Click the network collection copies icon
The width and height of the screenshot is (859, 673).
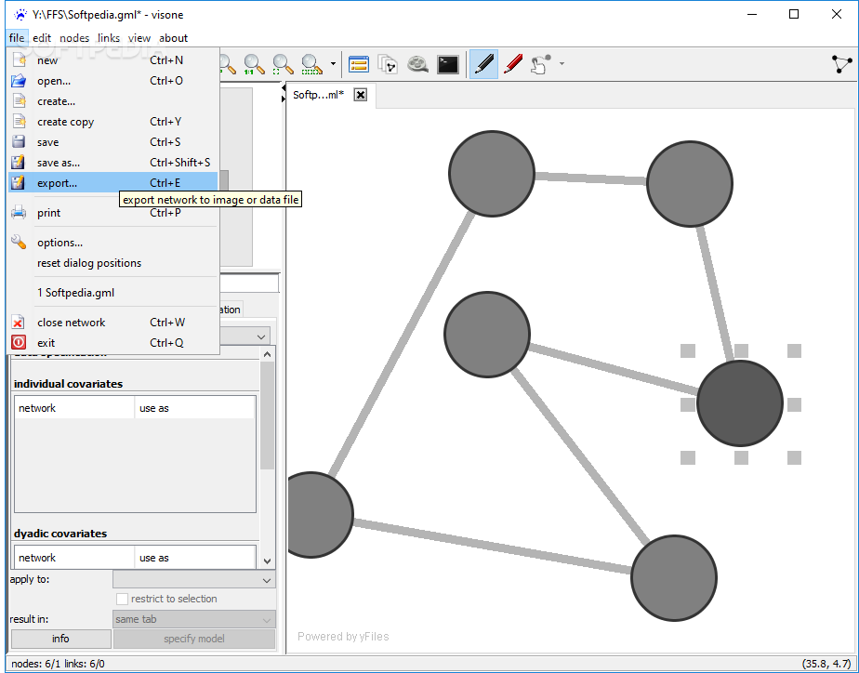388,65
